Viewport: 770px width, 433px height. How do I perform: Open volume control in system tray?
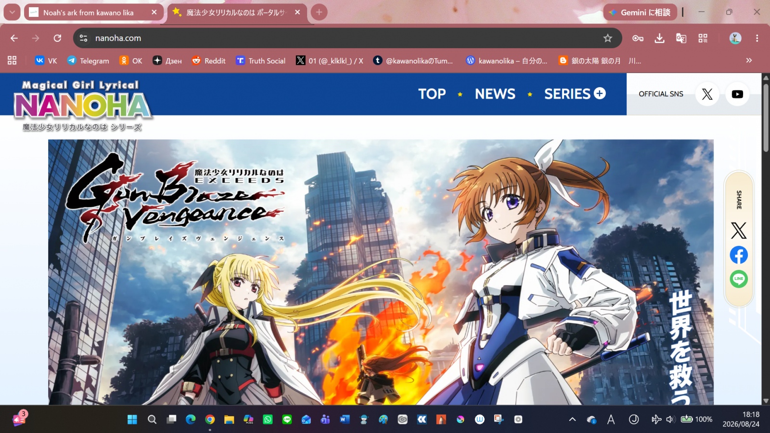point(670,420)
